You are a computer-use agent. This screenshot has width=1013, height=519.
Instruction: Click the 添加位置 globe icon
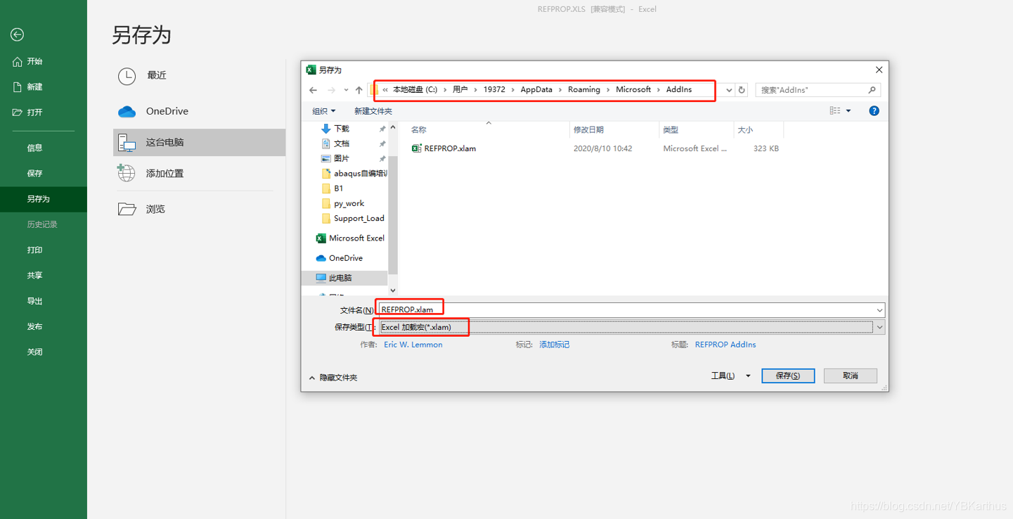(x=127, y=173)
